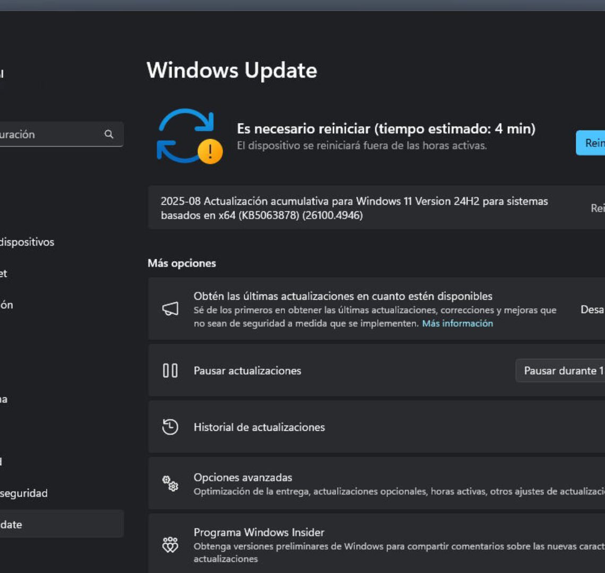Viewport: 605px width, 573px height.
Task: Click the history clock icon
Action: tap(170, 427)
